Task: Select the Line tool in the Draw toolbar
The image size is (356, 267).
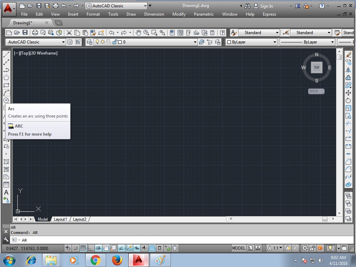Action: [x=6, y=54]
